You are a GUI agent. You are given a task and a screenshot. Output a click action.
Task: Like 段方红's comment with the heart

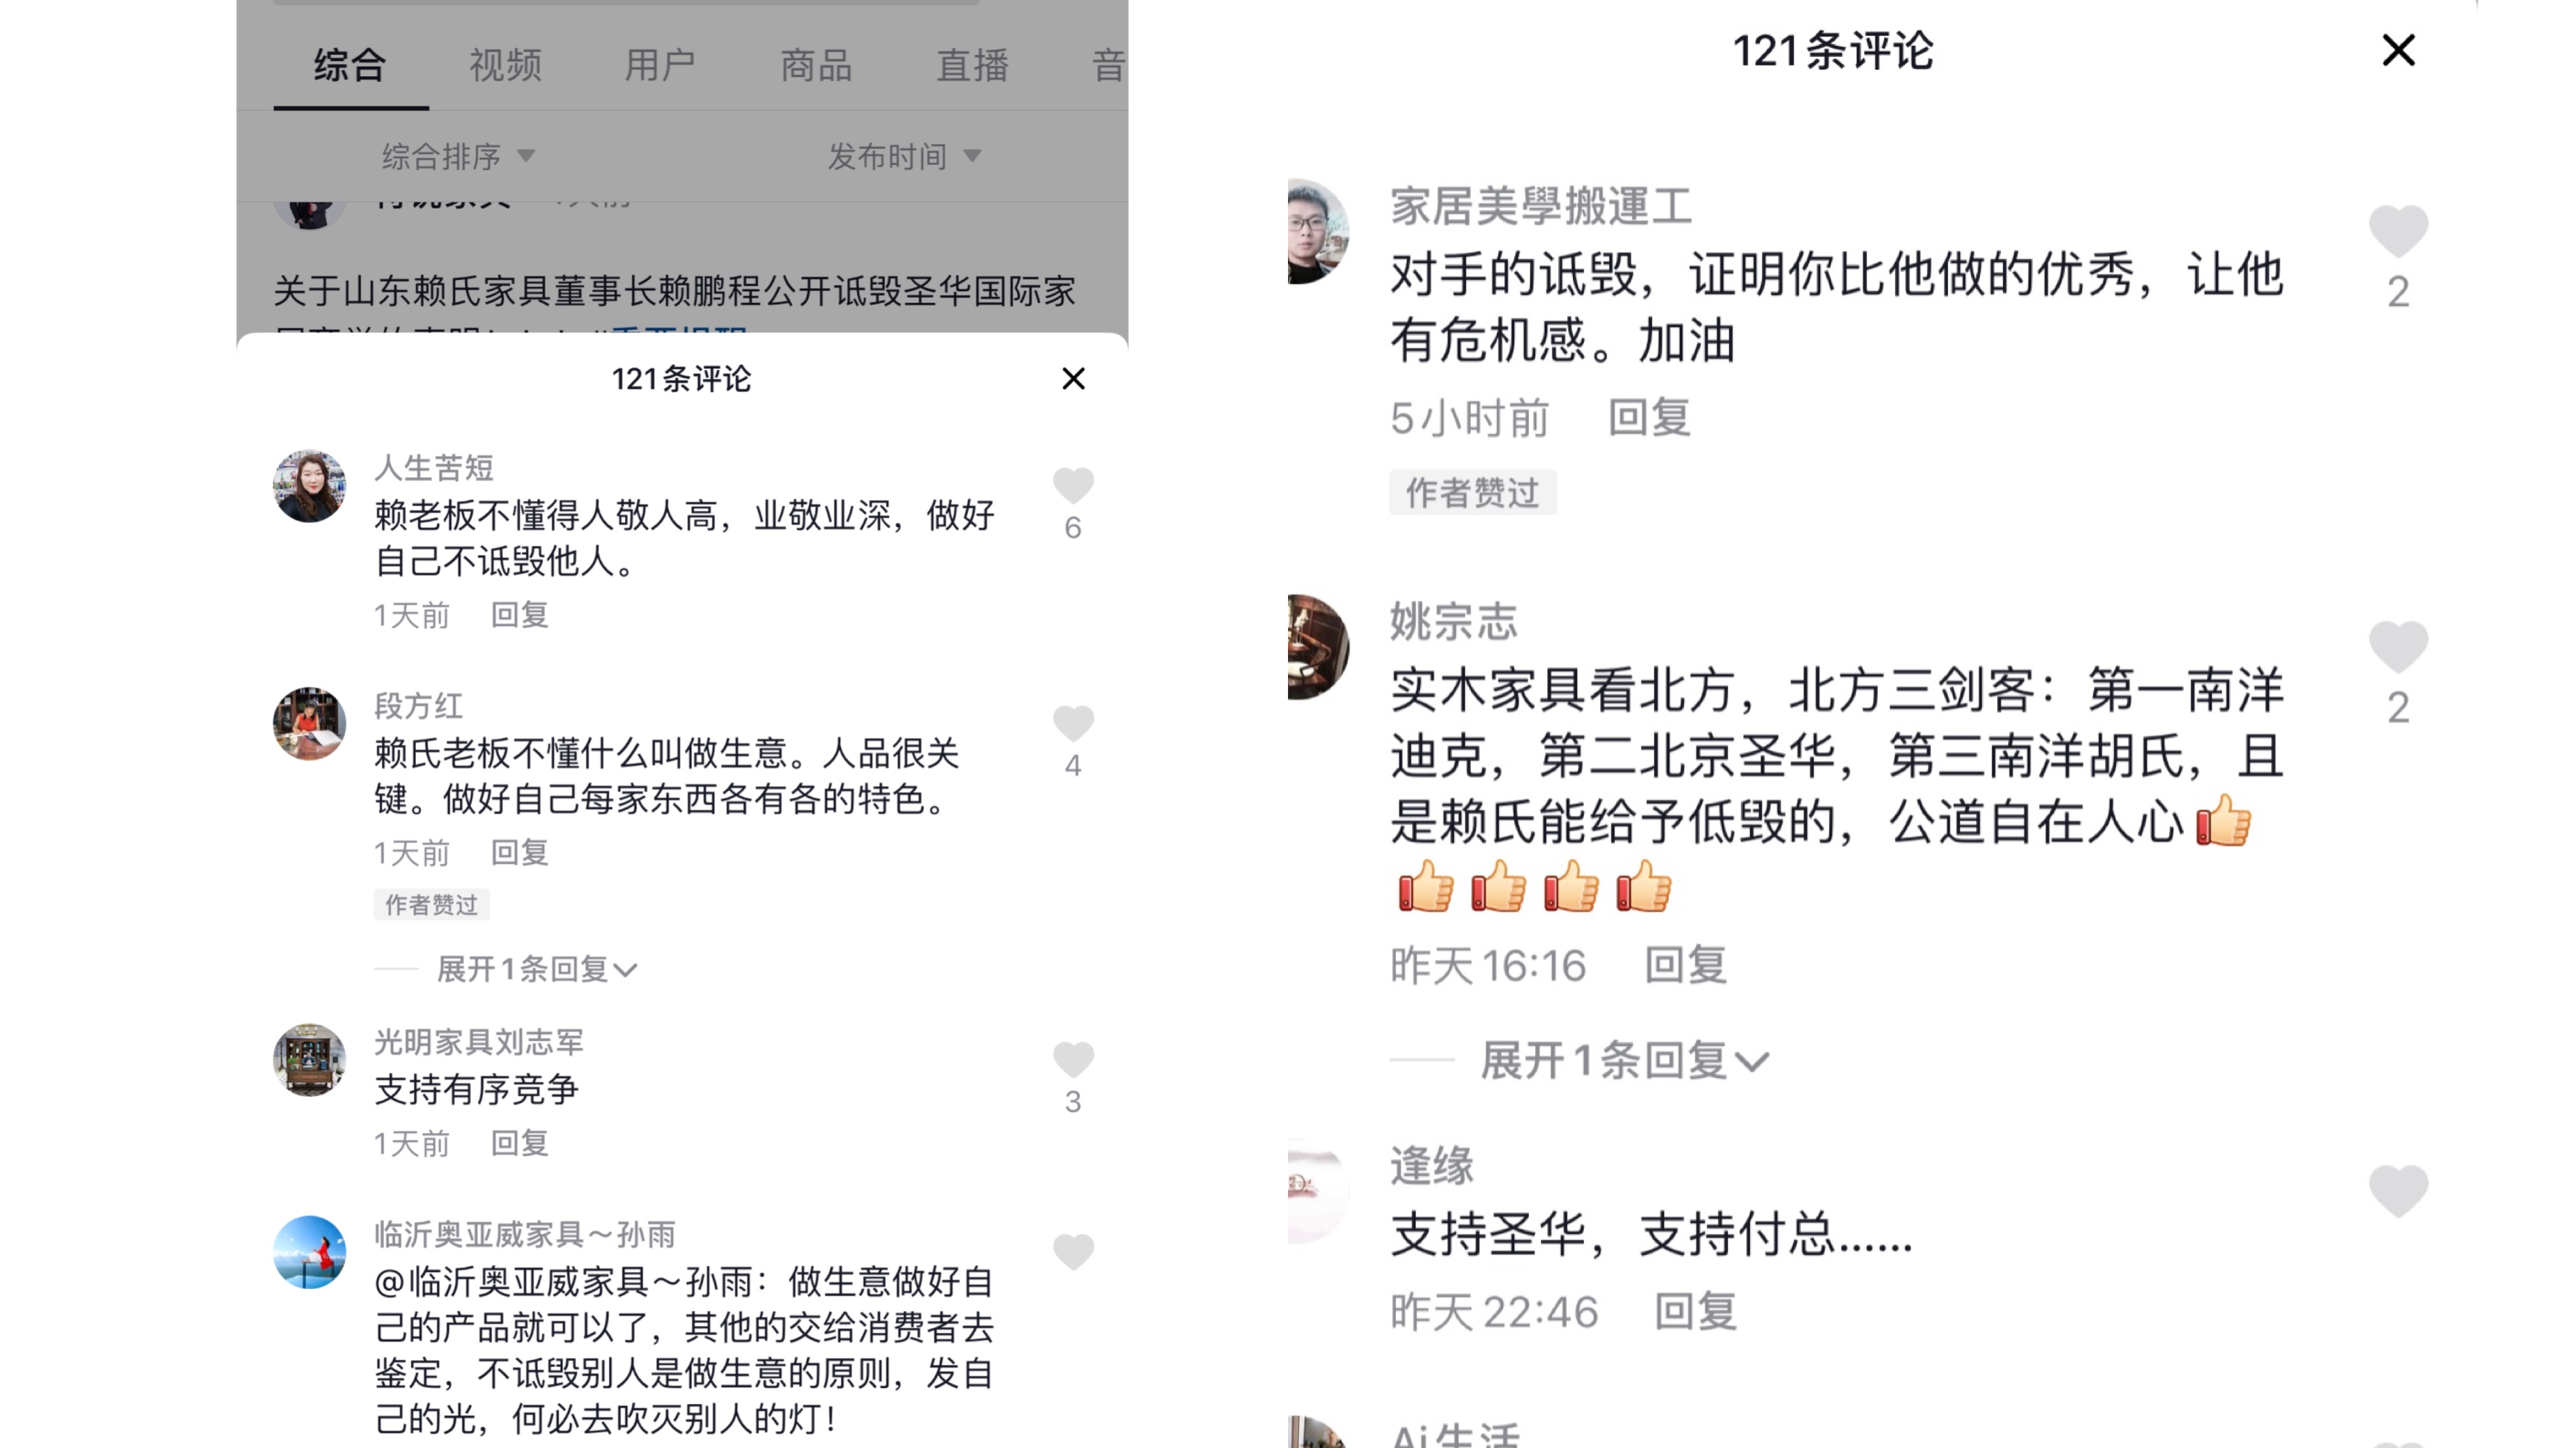point(1073,723)
